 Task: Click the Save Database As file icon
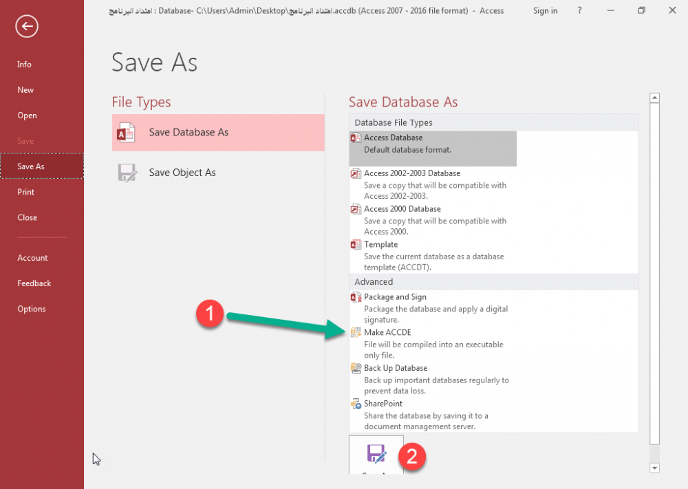pos(126,133)
